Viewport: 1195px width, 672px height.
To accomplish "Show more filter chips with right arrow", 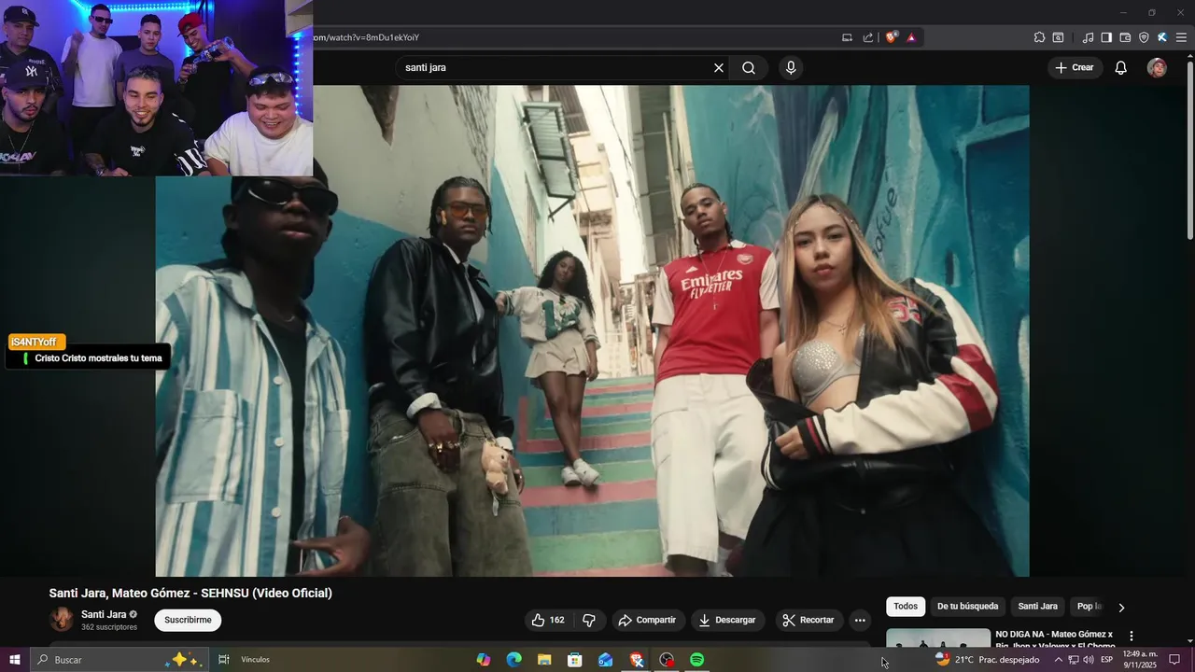I will (x=1121, y=607).
